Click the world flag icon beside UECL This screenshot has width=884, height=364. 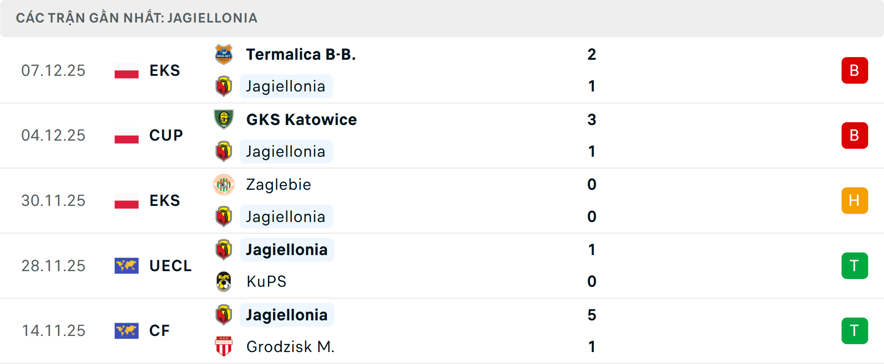(127, 266)
